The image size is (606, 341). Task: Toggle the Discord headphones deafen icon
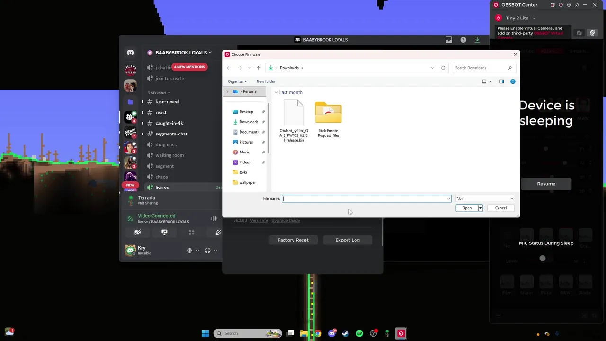pos(207,251)
